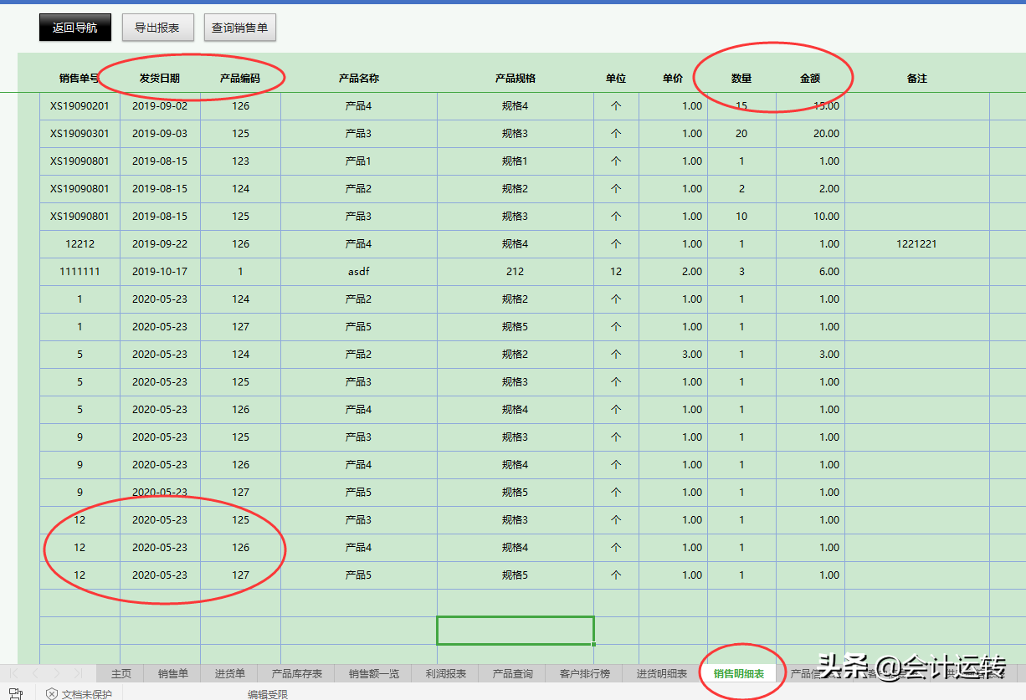Select the amount cell 20.00
This screenshot has height=700, width=1026.
click(x=810, y=134)
